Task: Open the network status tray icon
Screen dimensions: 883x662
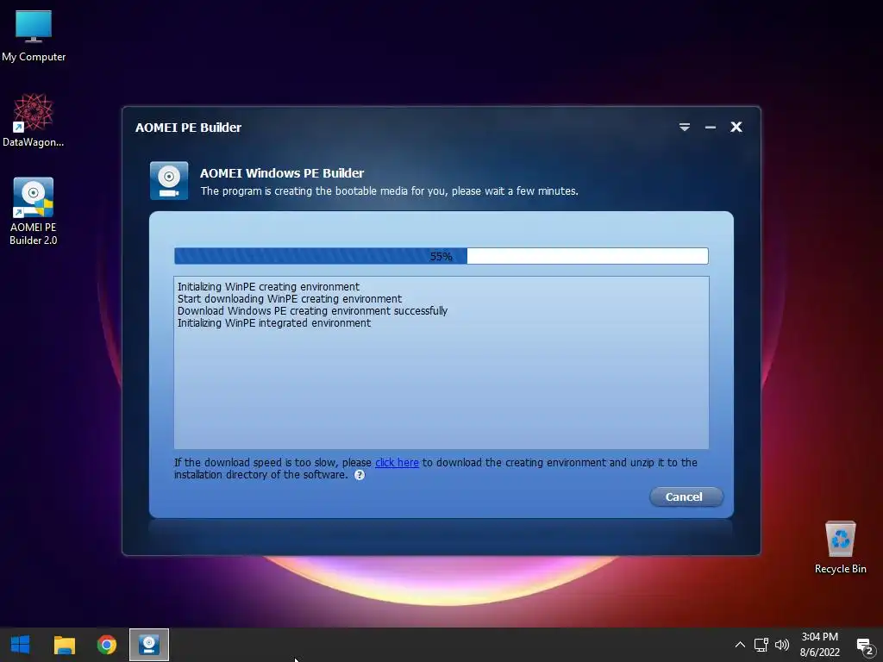Action: coord(761,645)
